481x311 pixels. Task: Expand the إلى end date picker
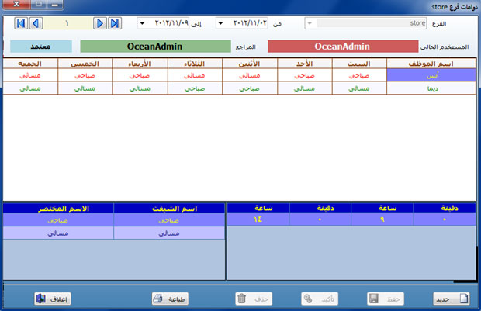tap(142, 23)
